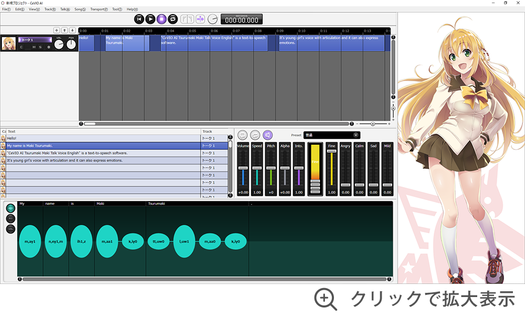Toggle the purple speaker preview icon
Image resolution: width=525 pixels, height=318 pixels.
(x=268, y=135)
